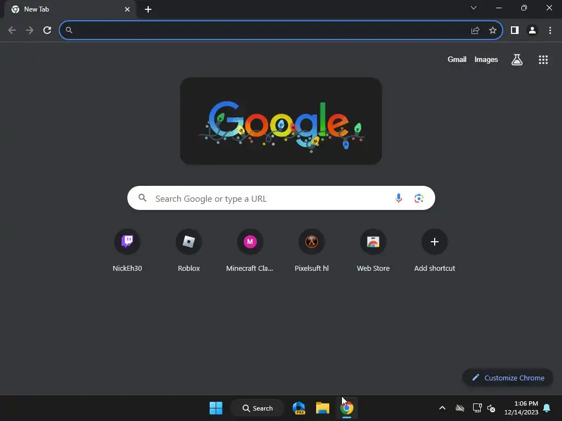Open the clock showing 1:06 PM
562x421 pixels.
521,408
